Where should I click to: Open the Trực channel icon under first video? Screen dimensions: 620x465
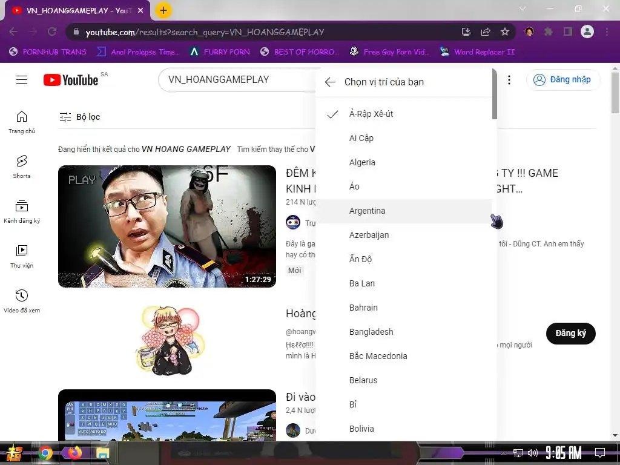pos(293,222)
